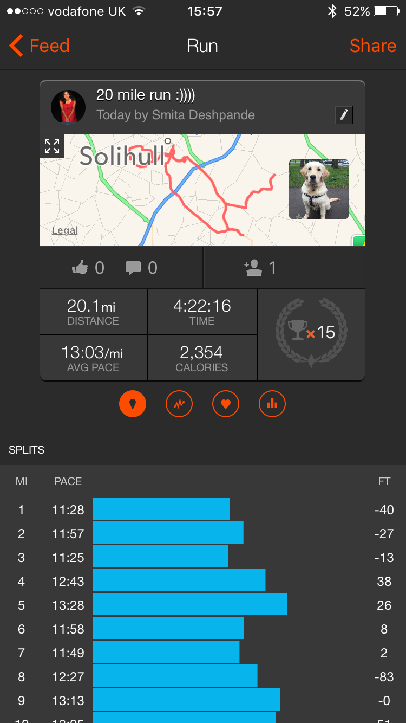Tap the 20.1 mi distance stat
The image size is (406, 723).
[93, 312]
